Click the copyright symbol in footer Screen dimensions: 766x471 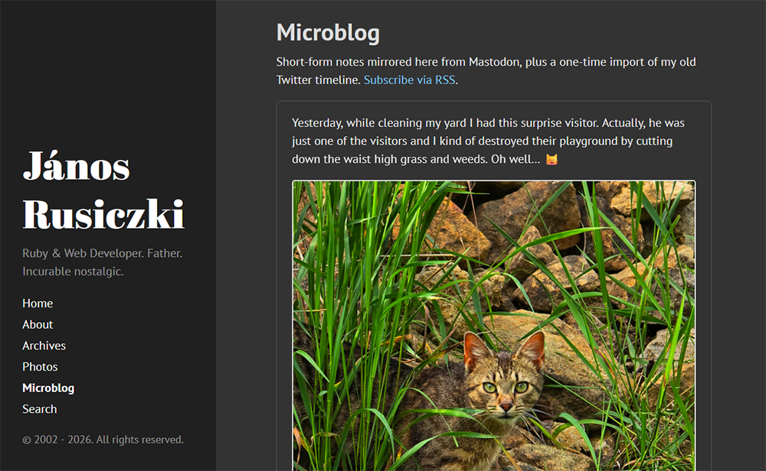pyautogui.click(x=26, y=440)
